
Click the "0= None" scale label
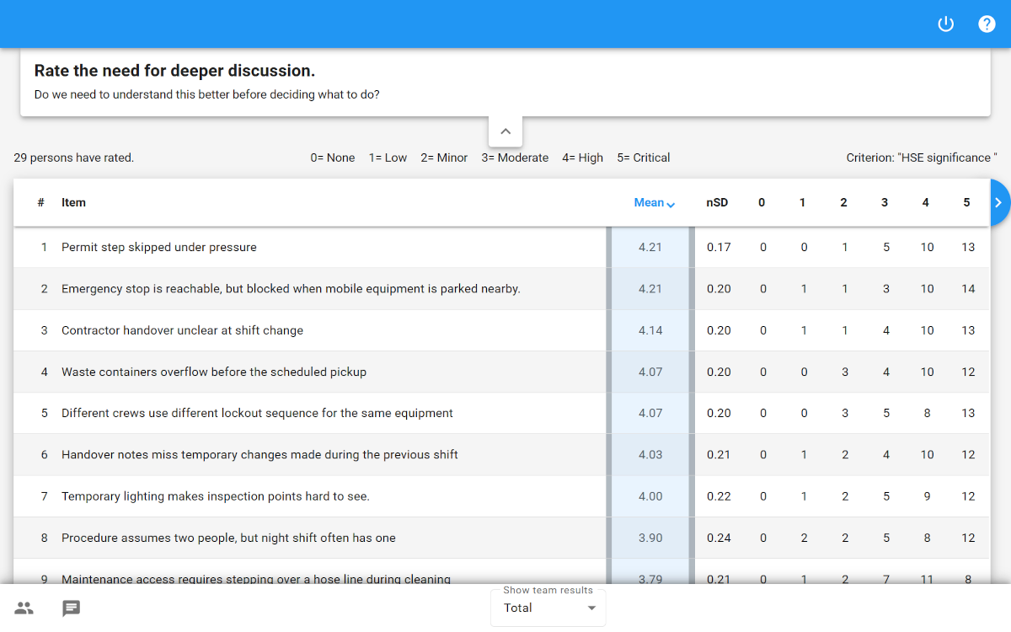pos(333,158)
